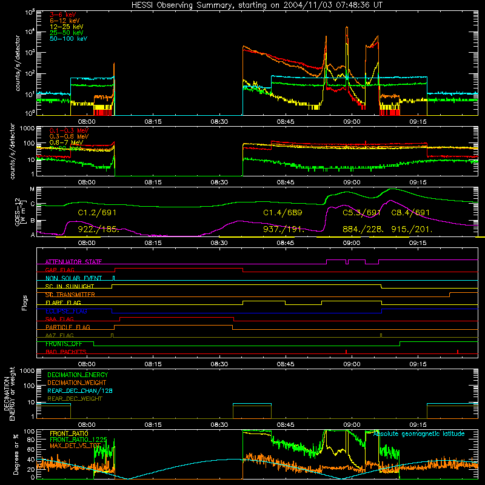Screen dimensions: 485x485
Task: Select the 'REAR_DEC_CHAN/128' legend label
Action: coord(80,390)
